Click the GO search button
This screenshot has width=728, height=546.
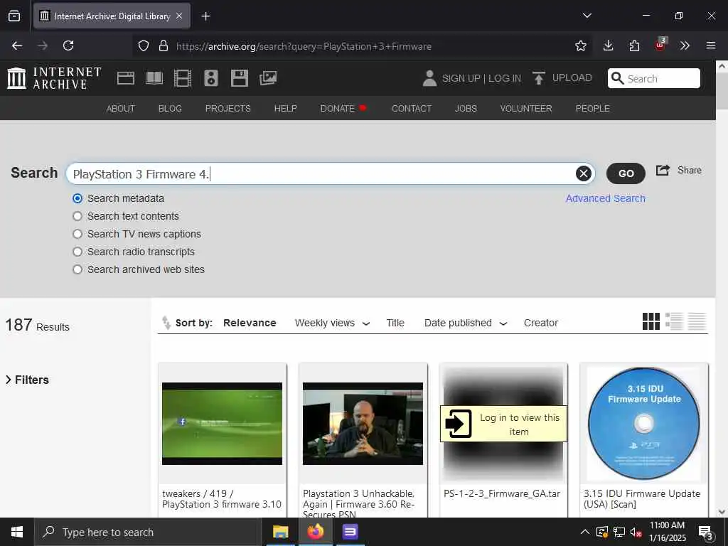coord(626,173)
